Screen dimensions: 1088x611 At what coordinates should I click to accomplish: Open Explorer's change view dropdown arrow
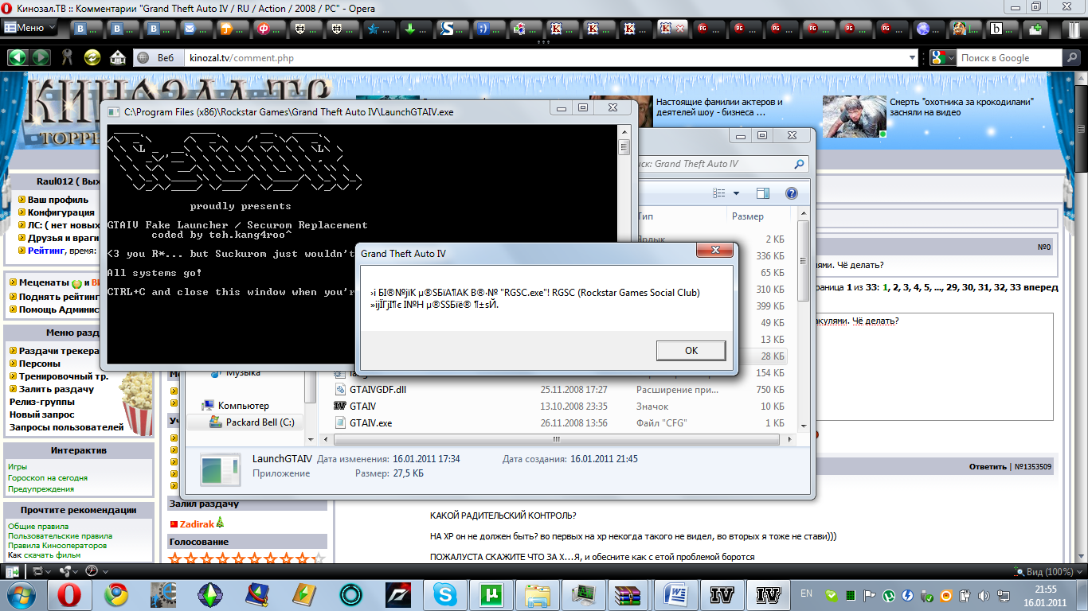736,193
